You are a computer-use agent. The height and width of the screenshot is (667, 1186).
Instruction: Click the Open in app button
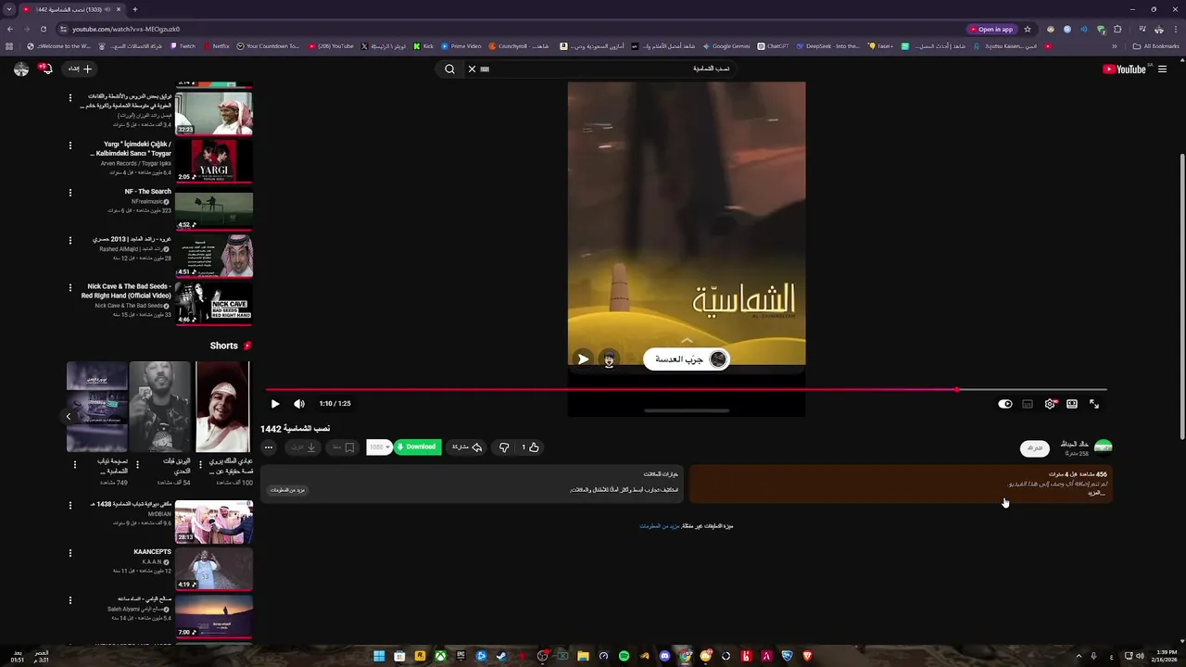coord(990,29)
